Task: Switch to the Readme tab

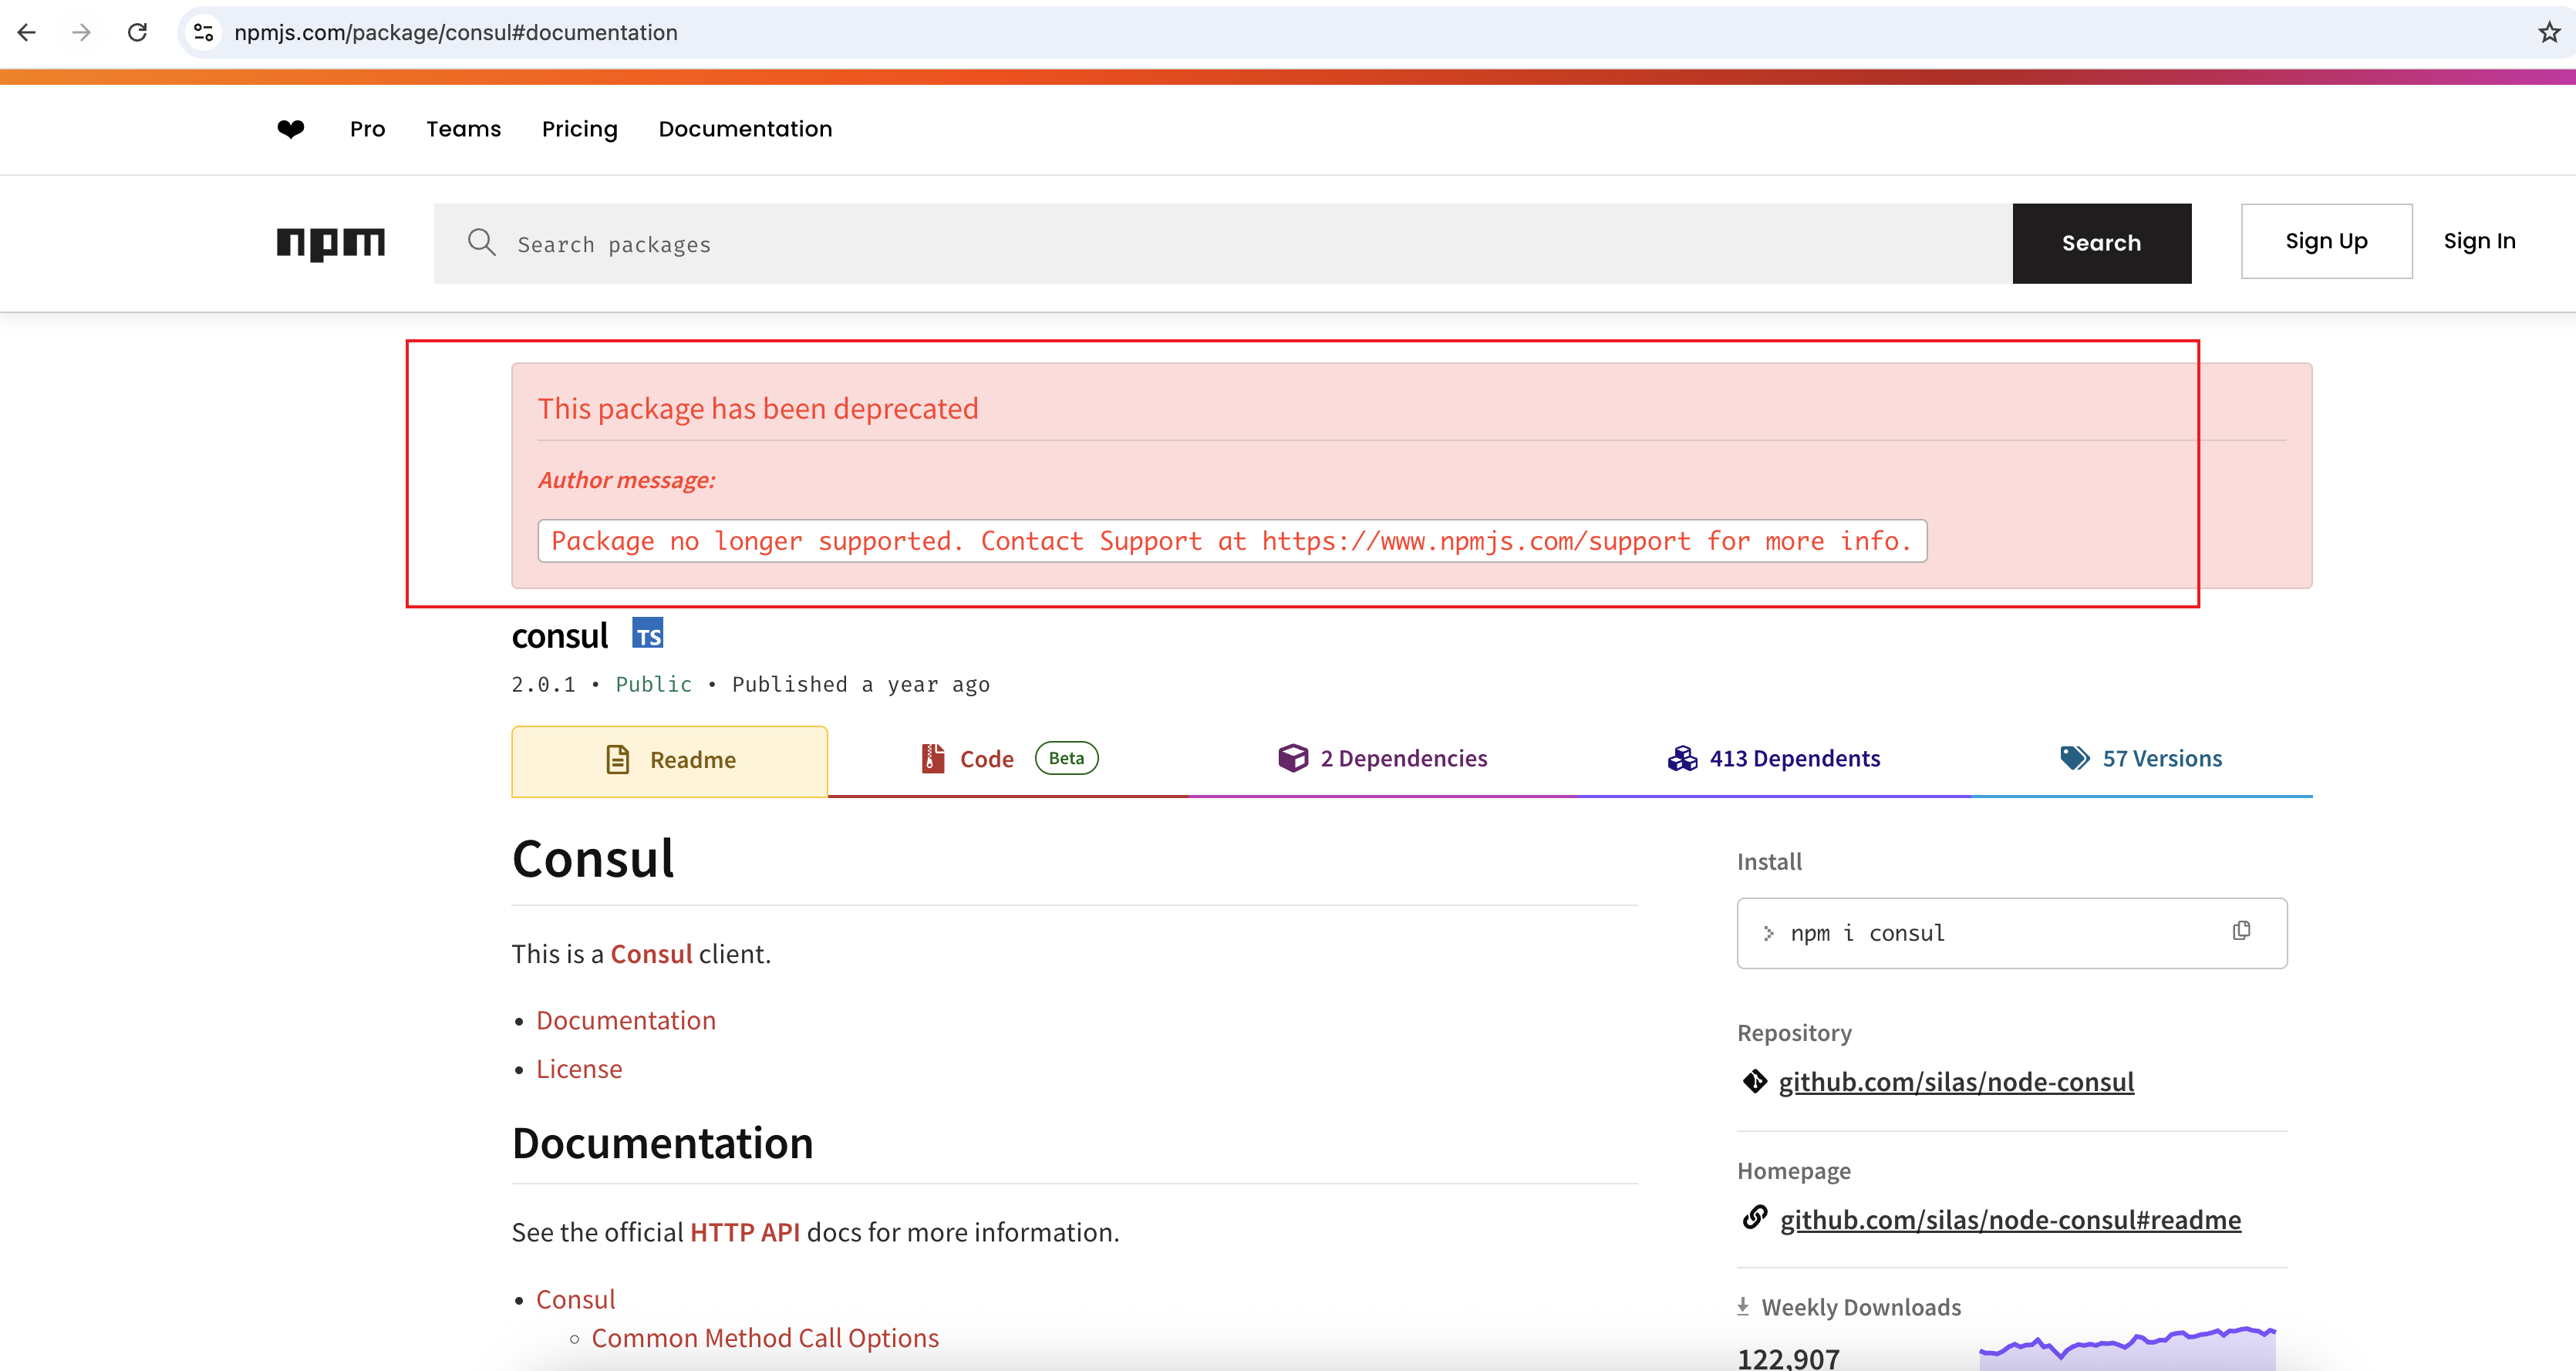Action: pos(670,760)
